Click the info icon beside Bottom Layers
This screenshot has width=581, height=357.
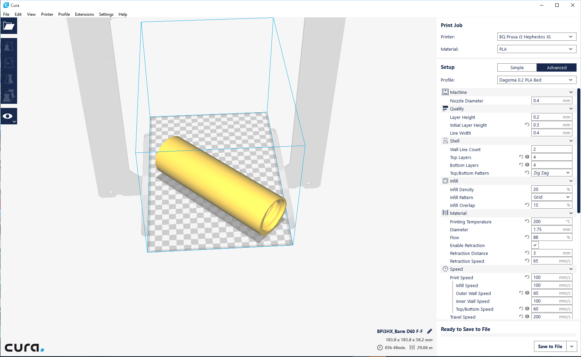pyautogui.click(x=527, y=165)
